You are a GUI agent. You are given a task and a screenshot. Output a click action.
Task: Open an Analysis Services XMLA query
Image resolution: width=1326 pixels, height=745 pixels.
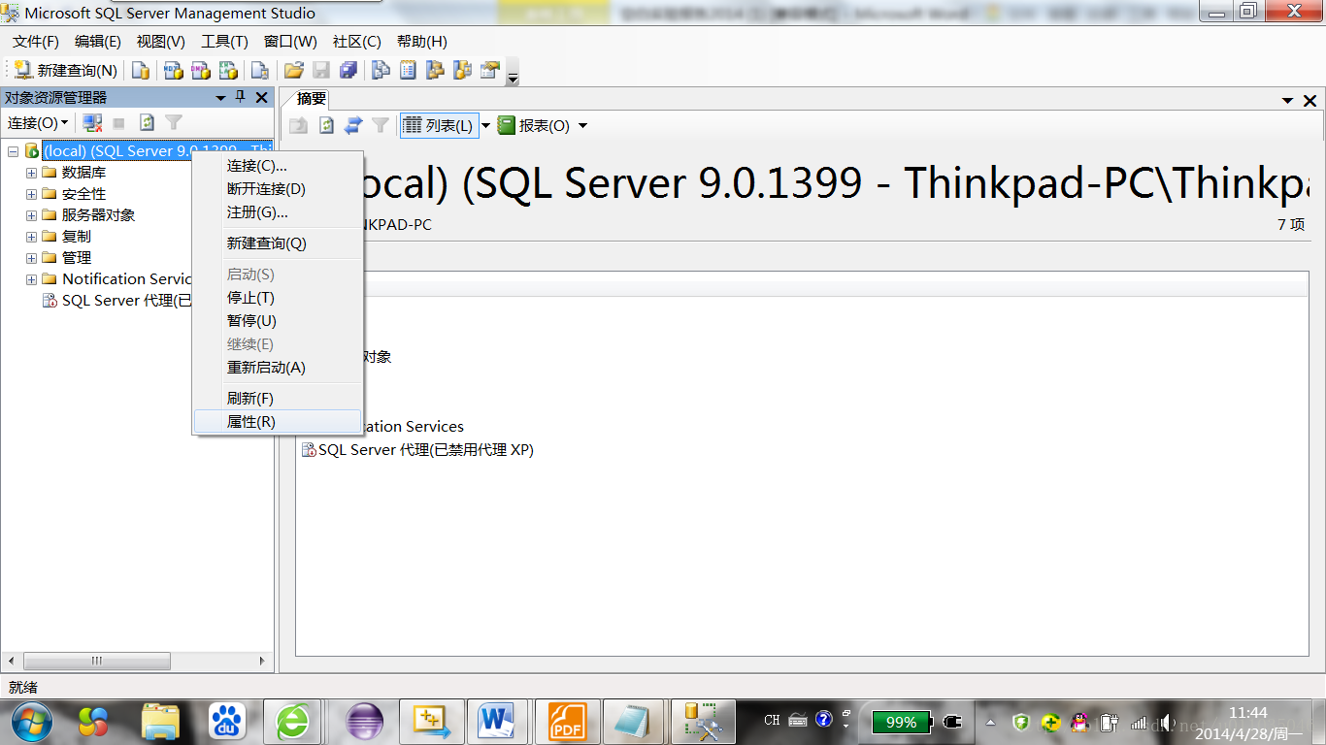pos(228,70)
